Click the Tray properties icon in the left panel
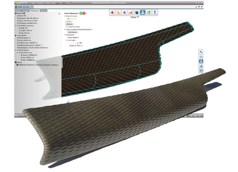 15,35
